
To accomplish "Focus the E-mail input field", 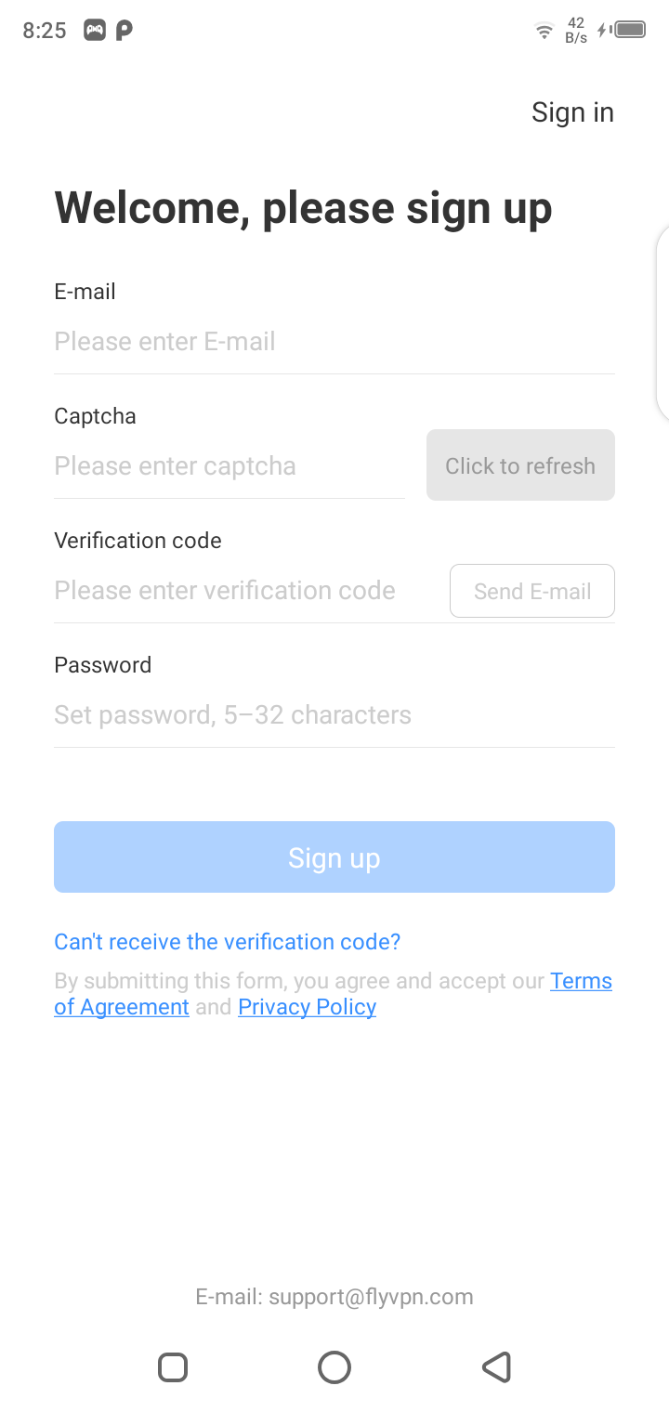I will coord(334,342).
